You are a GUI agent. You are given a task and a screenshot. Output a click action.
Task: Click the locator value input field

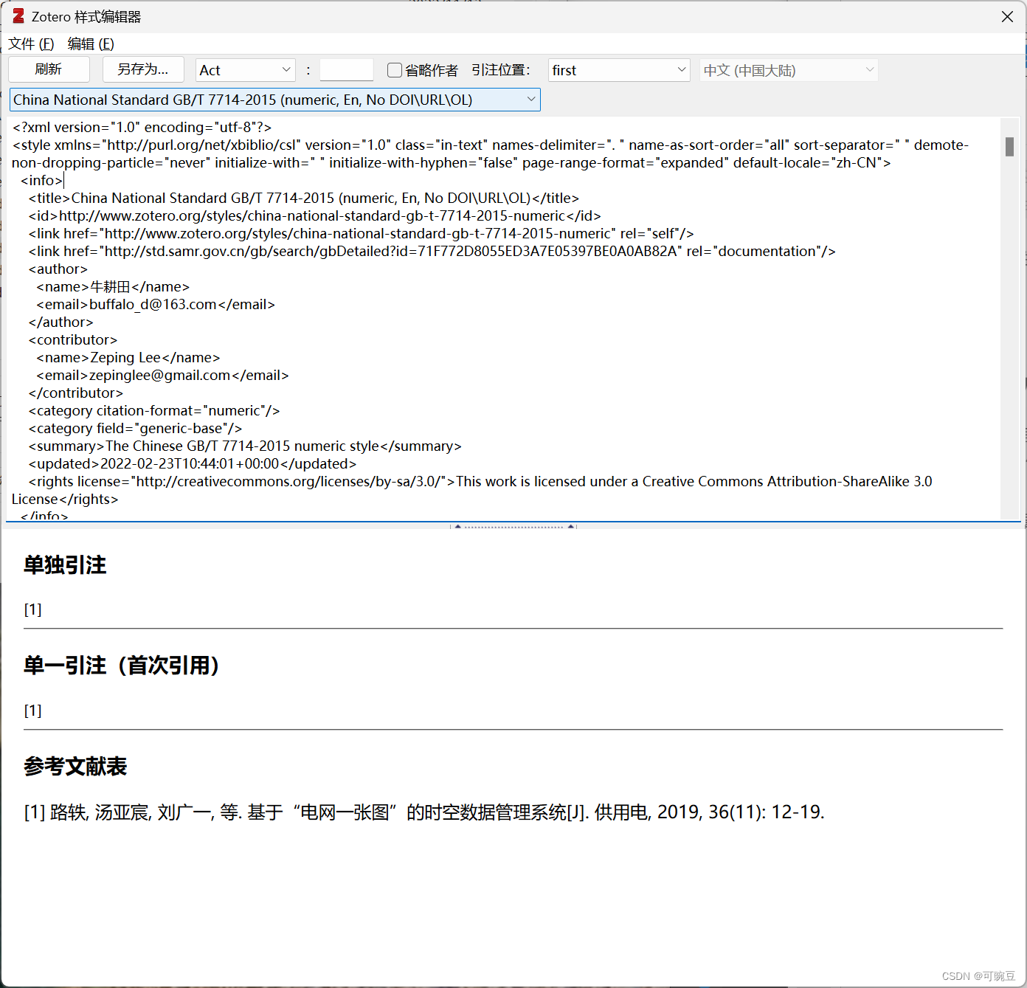point(347,70)
